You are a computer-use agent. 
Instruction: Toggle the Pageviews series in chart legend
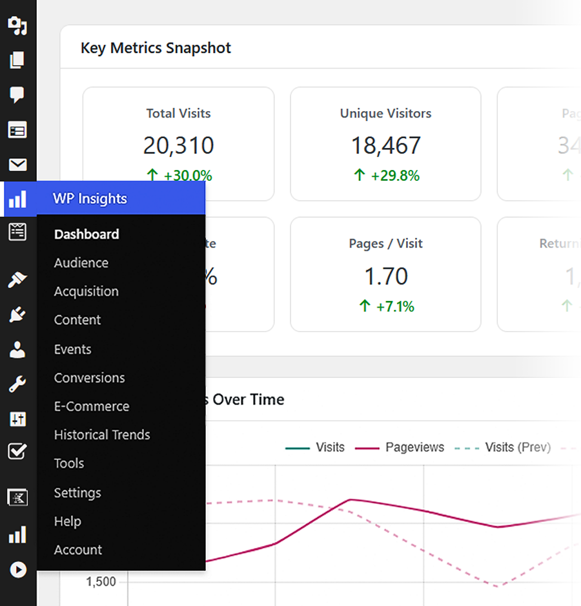pyautogui.click(x=400, y=448)
